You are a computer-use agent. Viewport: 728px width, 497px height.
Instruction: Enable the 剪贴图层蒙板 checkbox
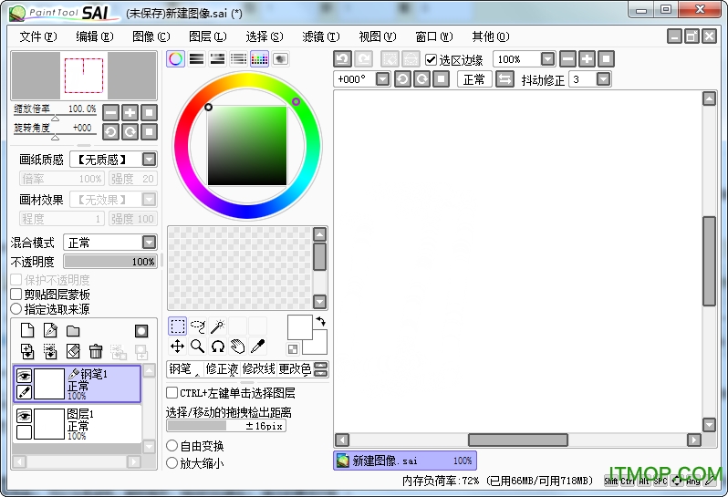(x=16, y=295)
